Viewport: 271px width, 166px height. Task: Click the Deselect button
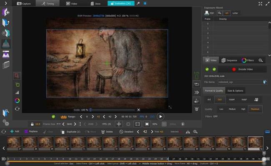point(126,132)
